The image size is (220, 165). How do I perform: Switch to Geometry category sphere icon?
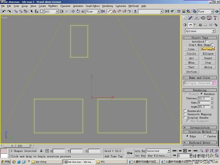point(185,25)
